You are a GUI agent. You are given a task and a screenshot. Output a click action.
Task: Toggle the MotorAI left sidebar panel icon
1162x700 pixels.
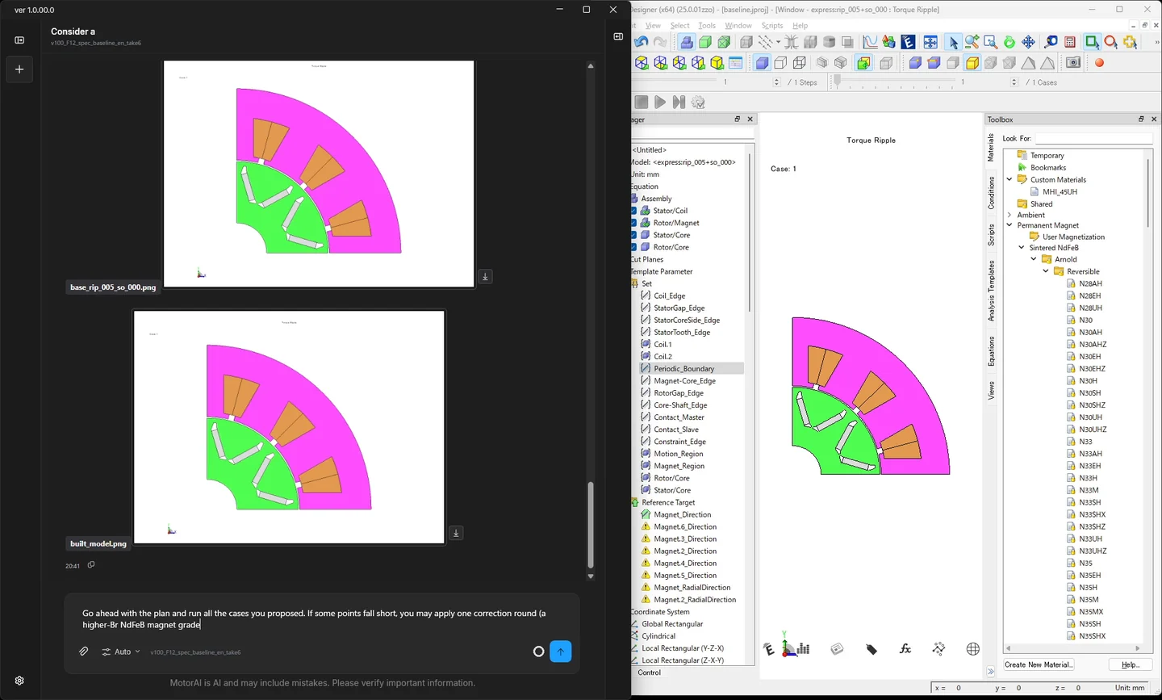pyautogui.click(x=19, y=40)
